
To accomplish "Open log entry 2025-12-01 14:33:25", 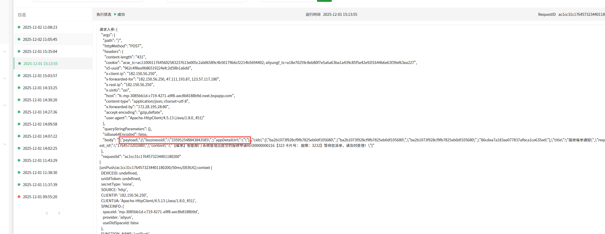I will click(x=40, y=88).
